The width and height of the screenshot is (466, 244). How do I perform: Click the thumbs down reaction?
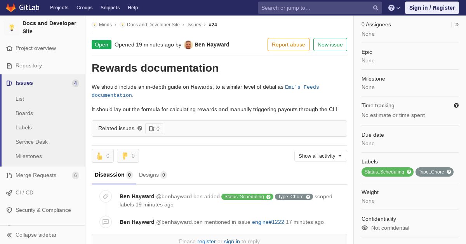coord(128,156)
